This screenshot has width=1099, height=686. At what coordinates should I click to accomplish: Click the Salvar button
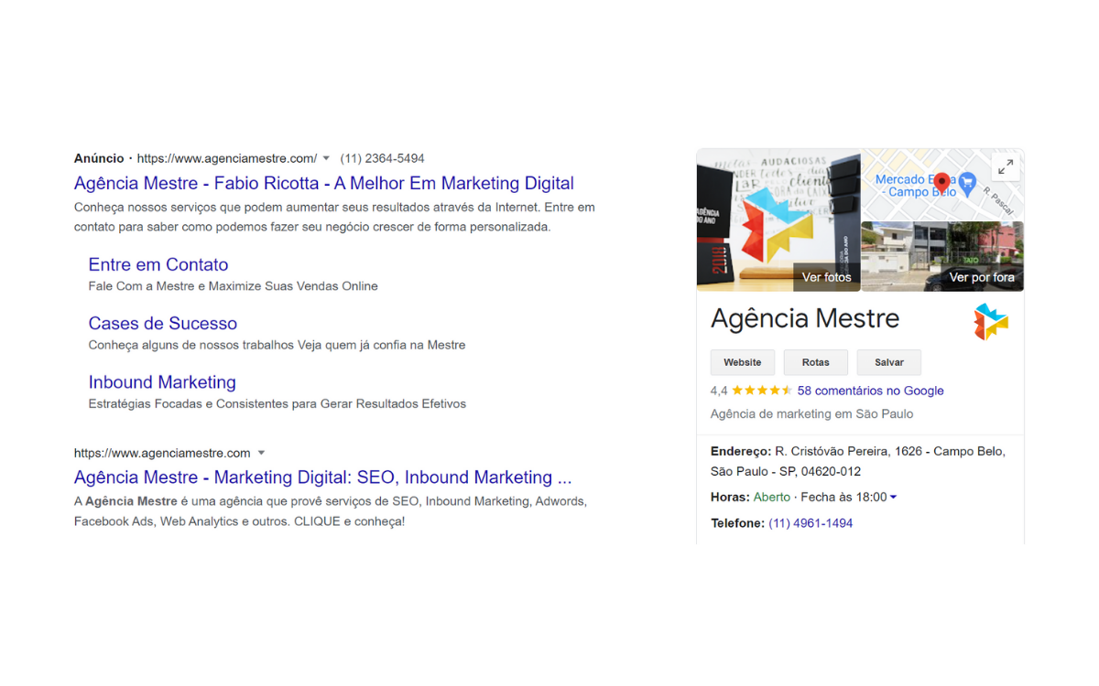tap(888, 362)
